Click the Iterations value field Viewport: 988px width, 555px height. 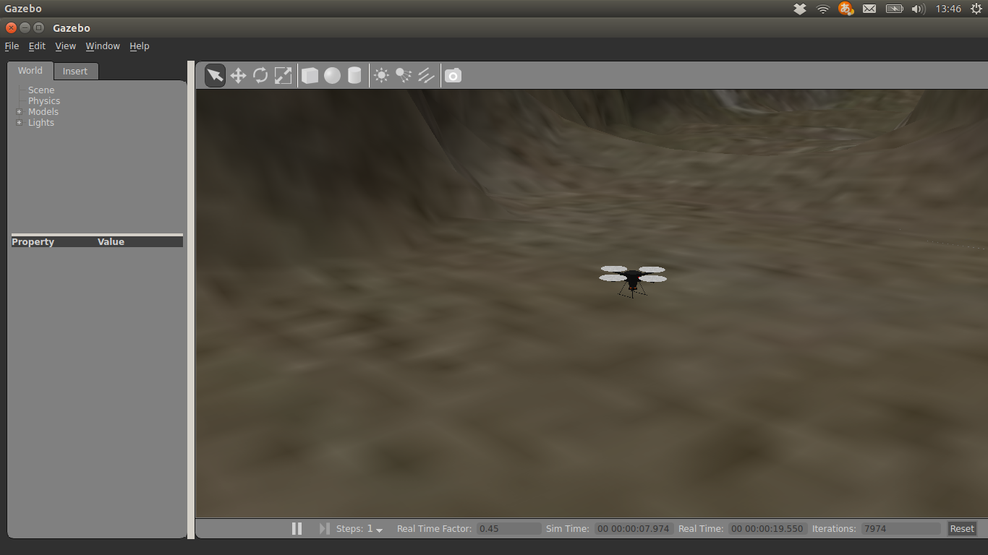(x=900, y=528)
